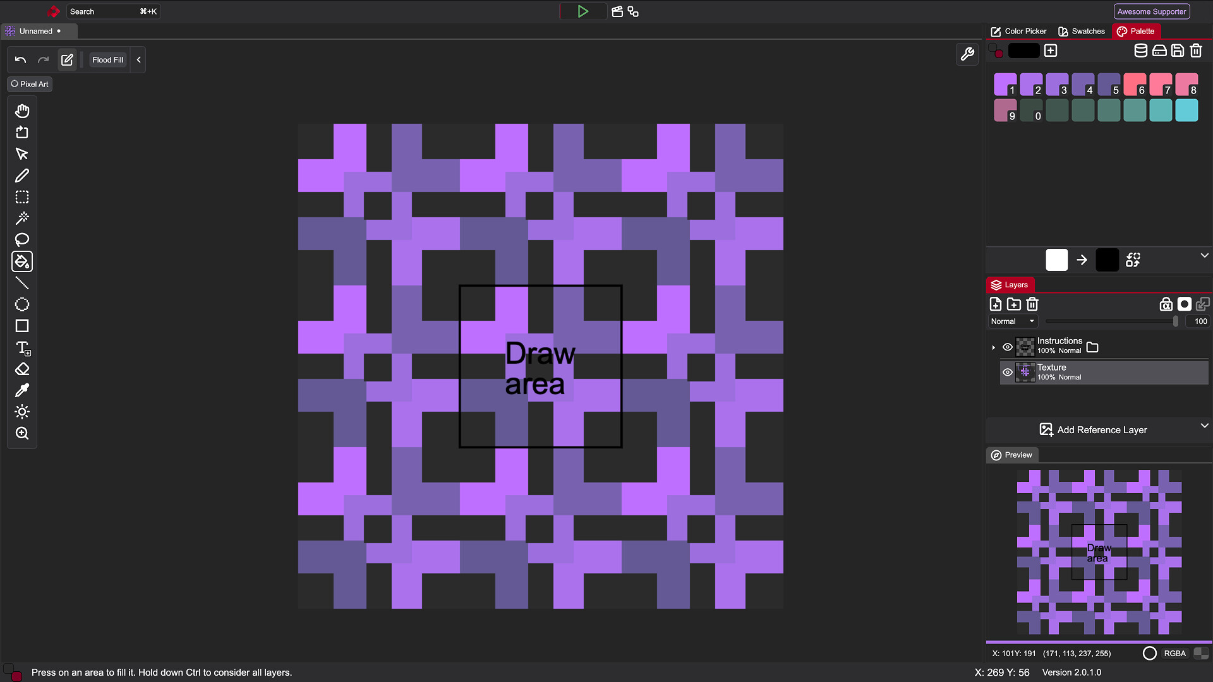Select palette color number 6

pos(1135,84)
